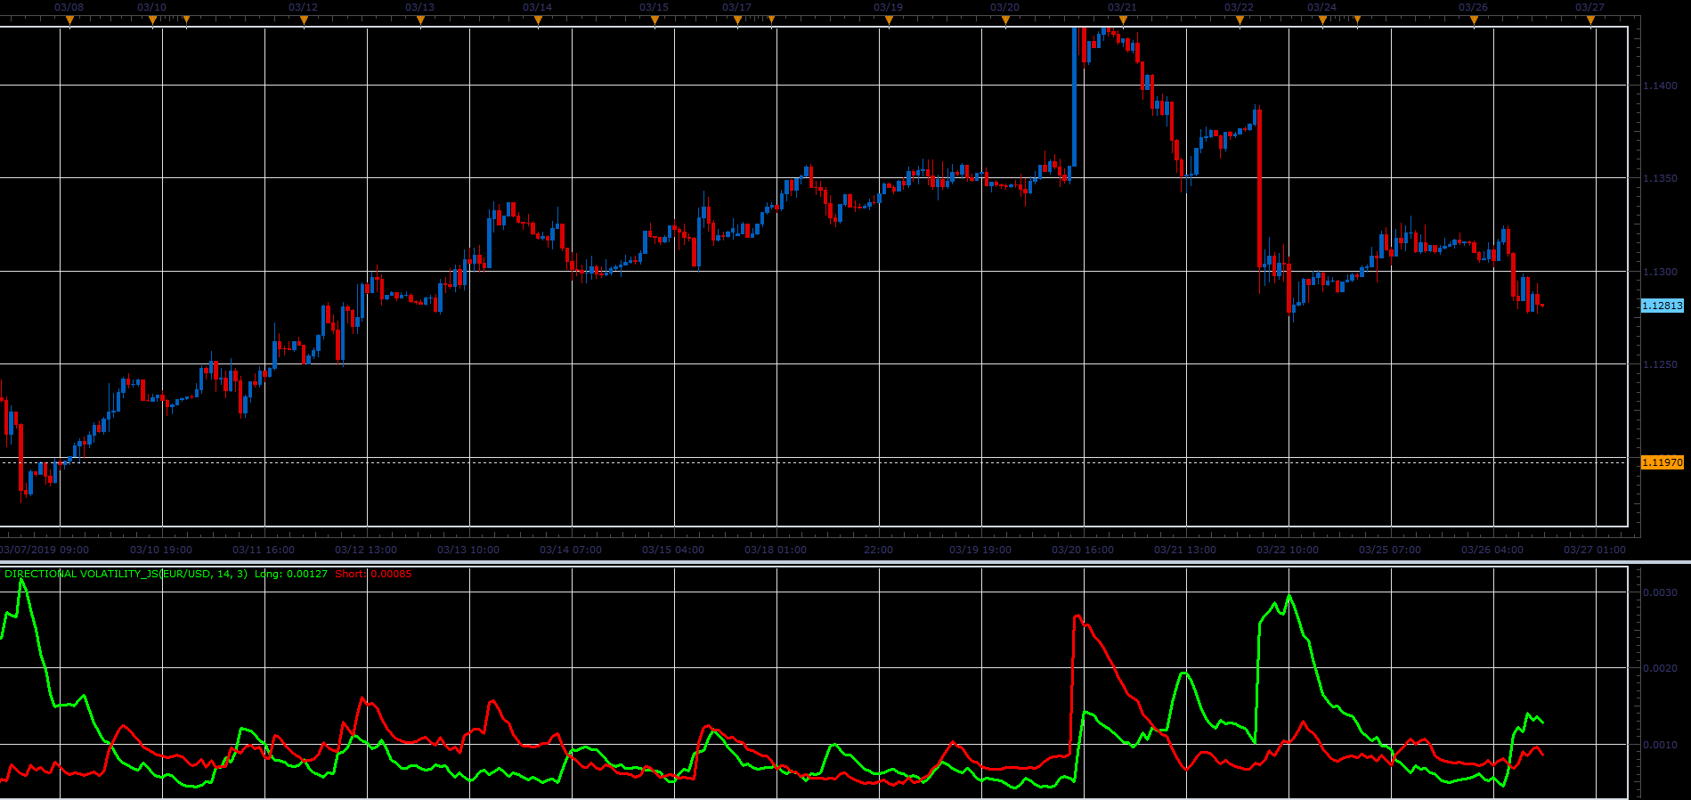Click the '03/21 13:00' time axis label
Screen dimensions: 1691x800
[1185, 550]
